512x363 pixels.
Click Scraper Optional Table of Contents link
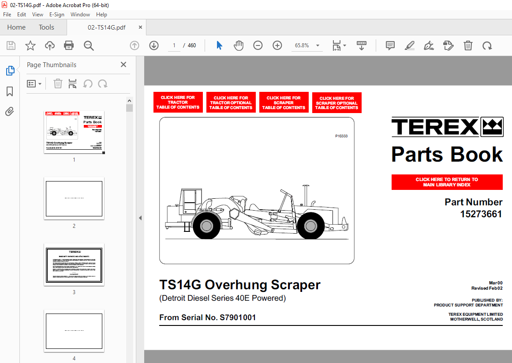(x=336, y=103)
